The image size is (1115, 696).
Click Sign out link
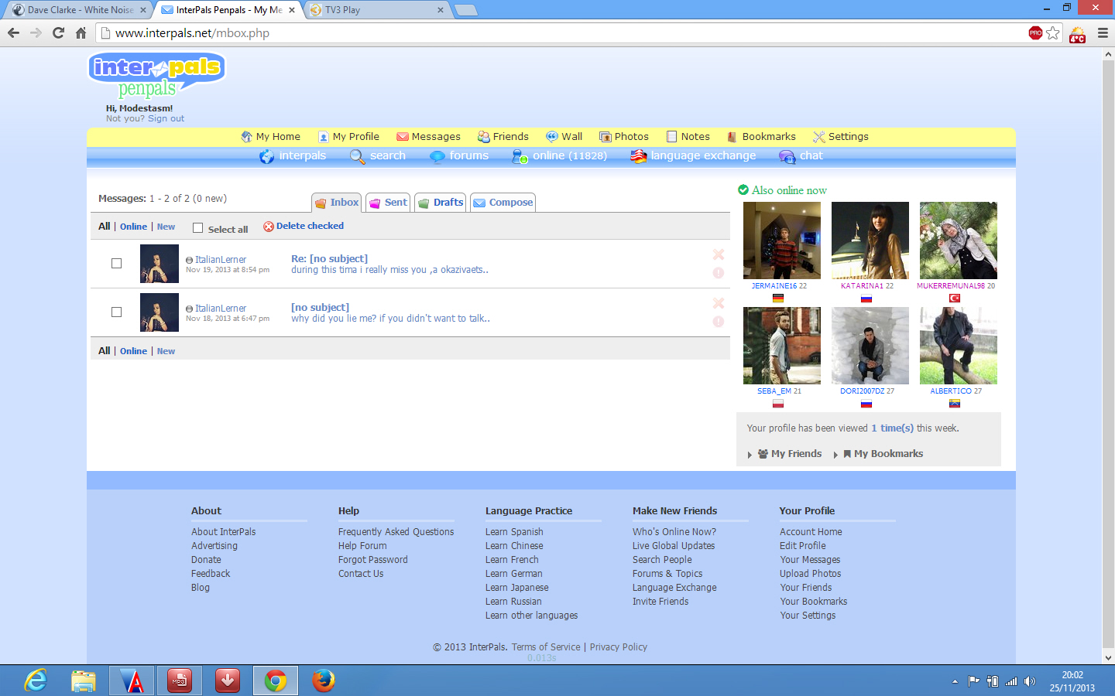[166, 119]
